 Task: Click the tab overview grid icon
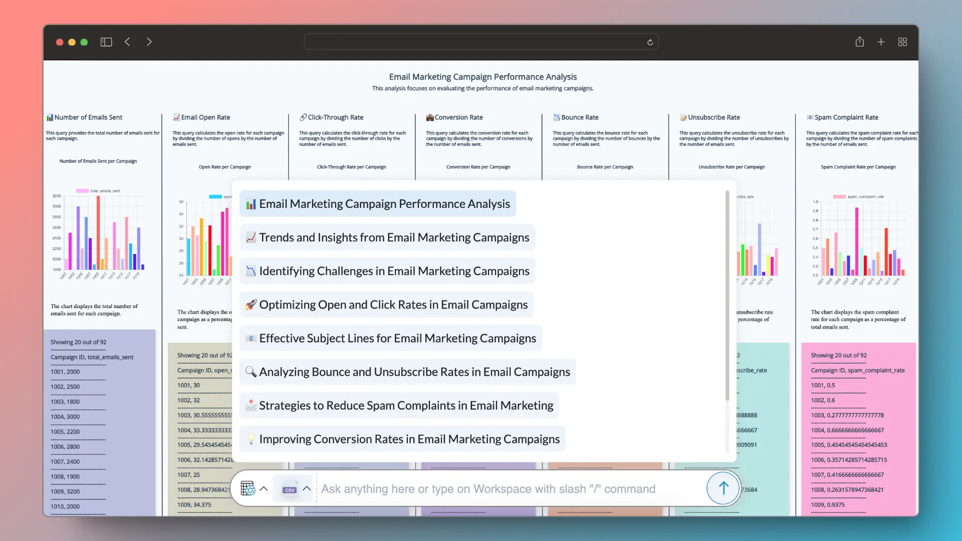[x=903, y=42]
